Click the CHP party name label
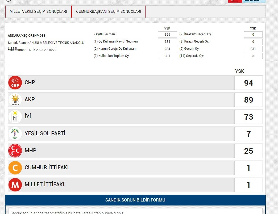Image resolution: width=278 pixels, height=214 pixels. [x=30, y=82]
